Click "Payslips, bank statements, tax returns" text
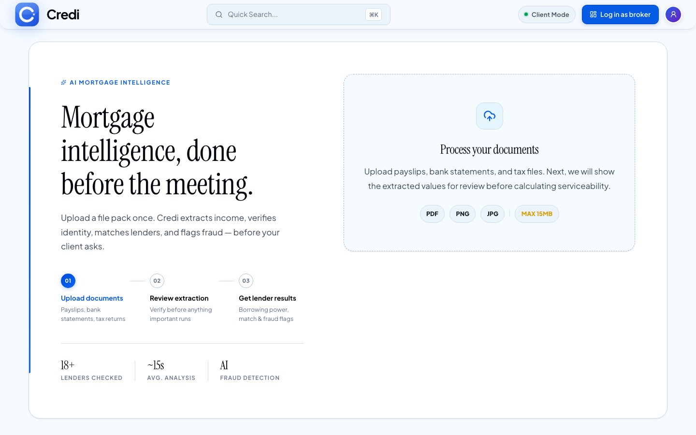This screenshot has width=696, height=435. tap(93, 314)
